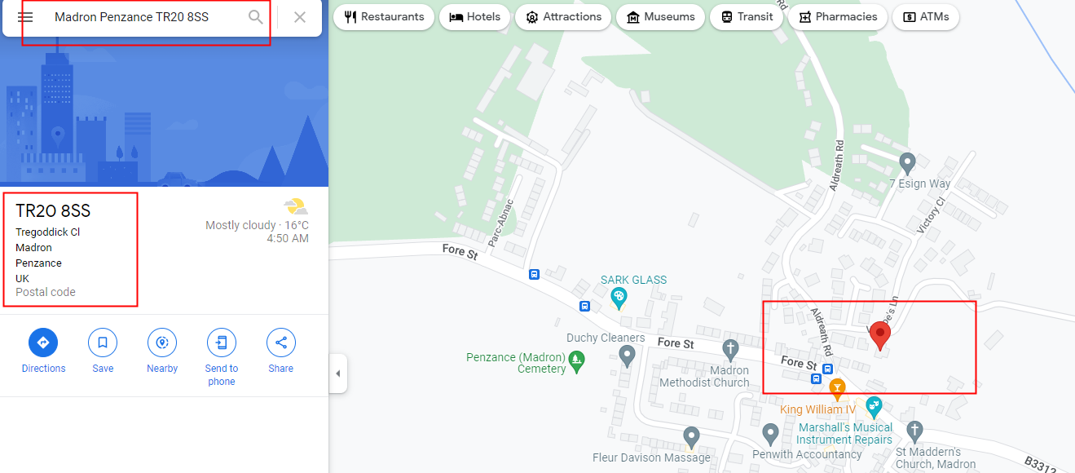Screen dimensions: 1075x473
Task: Click the SARK GLASS map marker
Action: click(619, 298)
